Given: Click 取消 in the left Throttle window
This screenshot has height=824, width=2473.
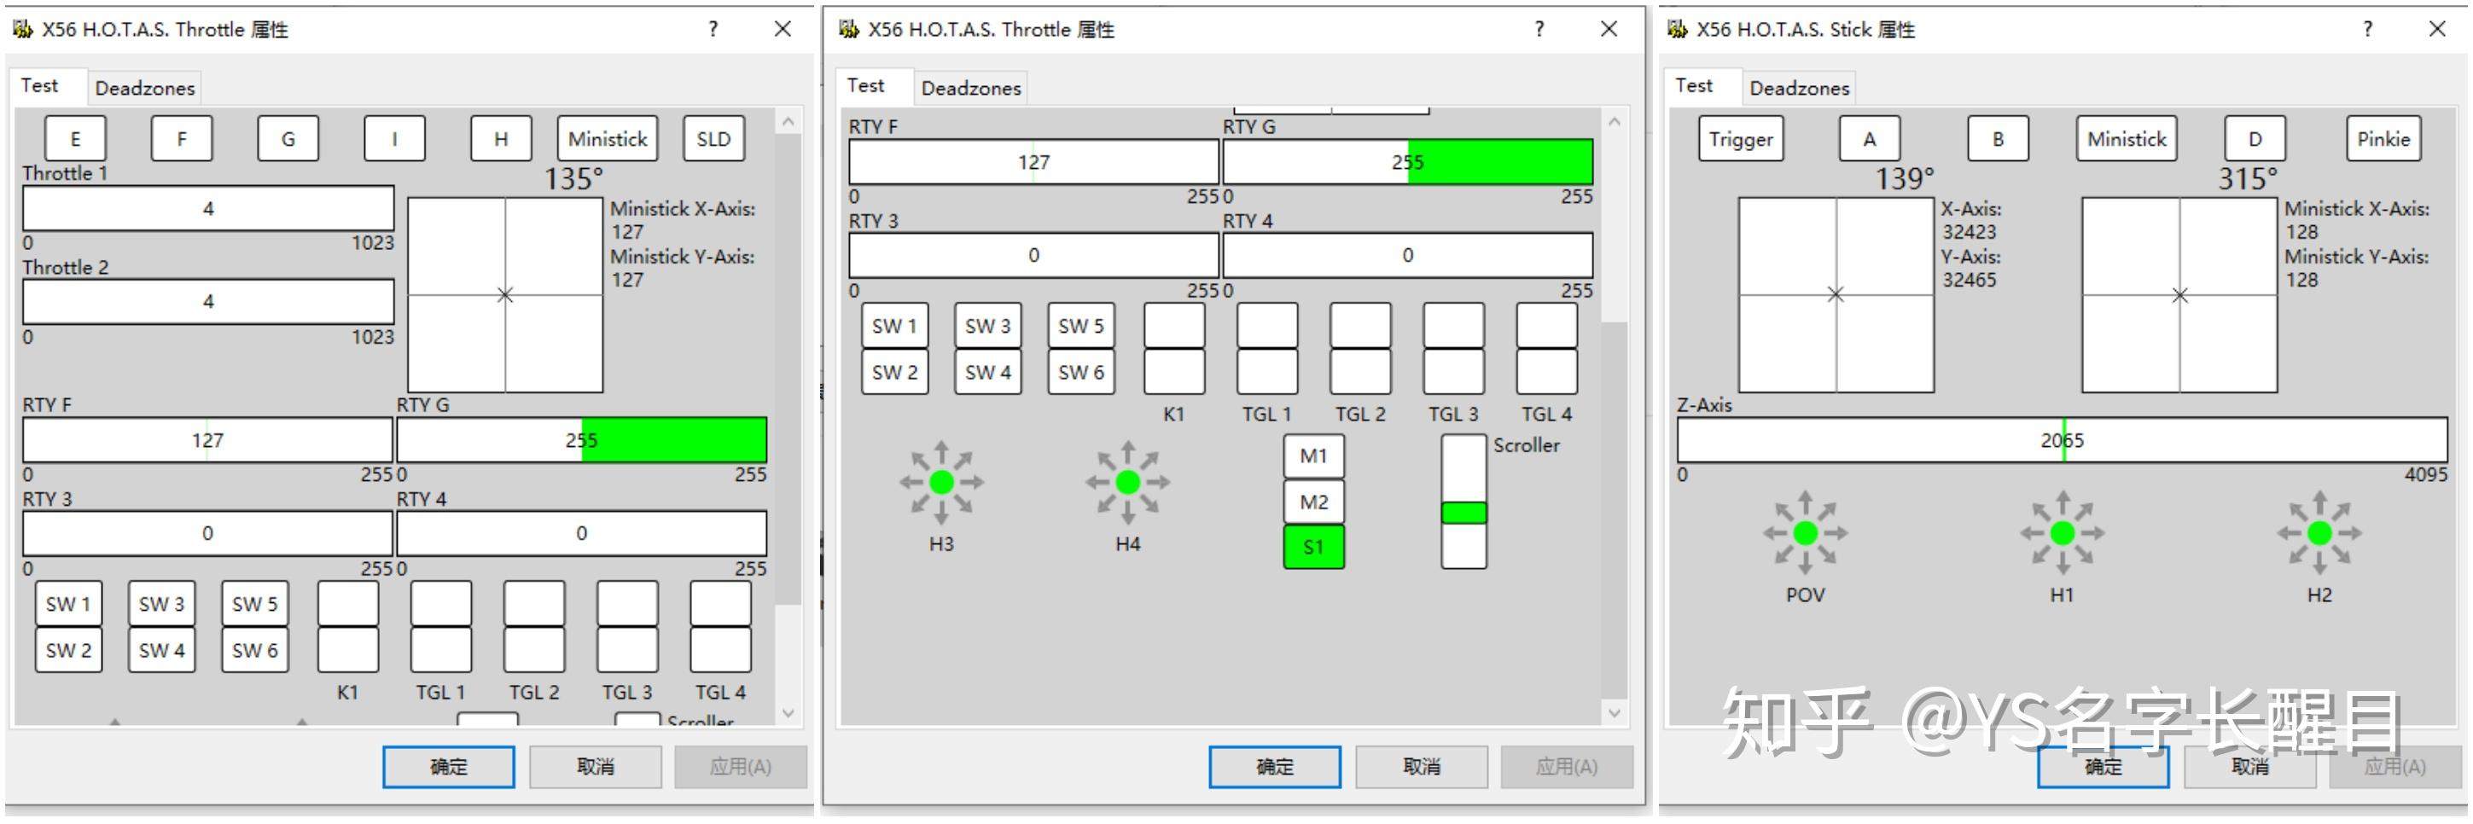Looking at the screenshot, I should pos(596,768).
